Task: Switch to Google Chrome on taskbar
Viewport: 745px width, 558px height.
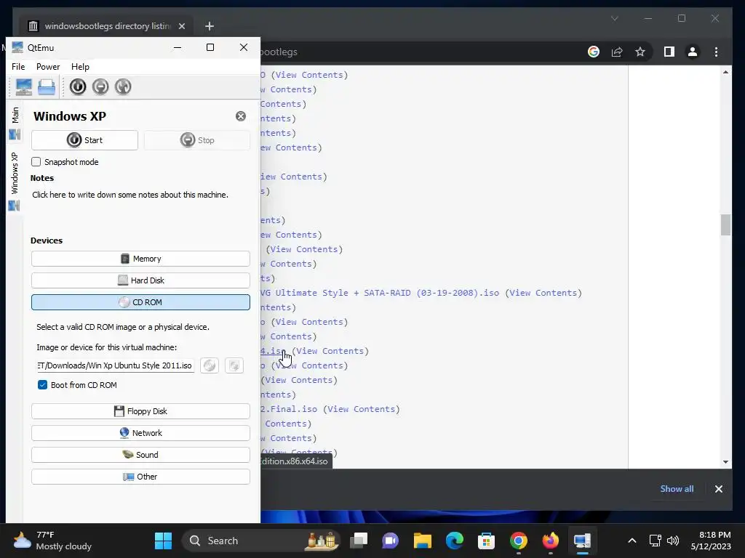Action: click(x=518, y=541)
